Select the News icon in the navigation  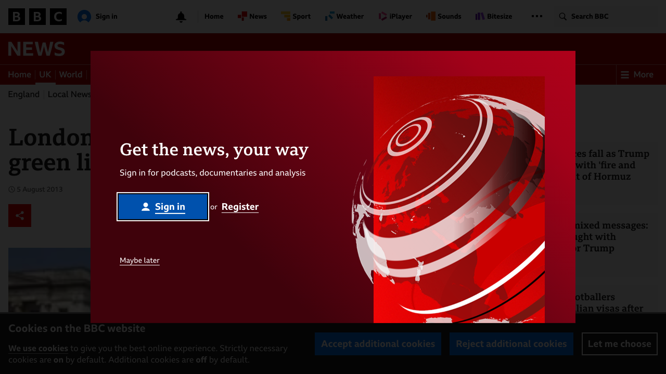point(241,16)
